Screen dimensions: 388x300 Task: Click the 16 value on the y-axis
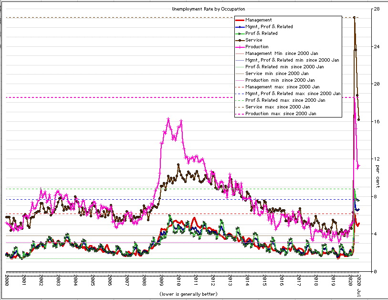pyautogui.click(x=377, y=121)
